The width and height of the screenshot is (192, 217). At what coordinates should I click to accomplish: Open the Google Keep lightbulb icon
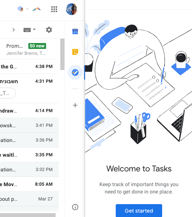point(75,52)
